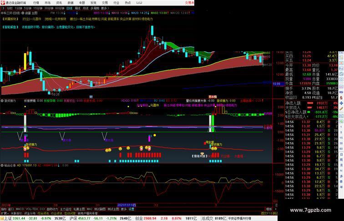Open the 行业资讯 tab
Image resolution: width=344 pixels, height=221 pixels.
point(56,213)
